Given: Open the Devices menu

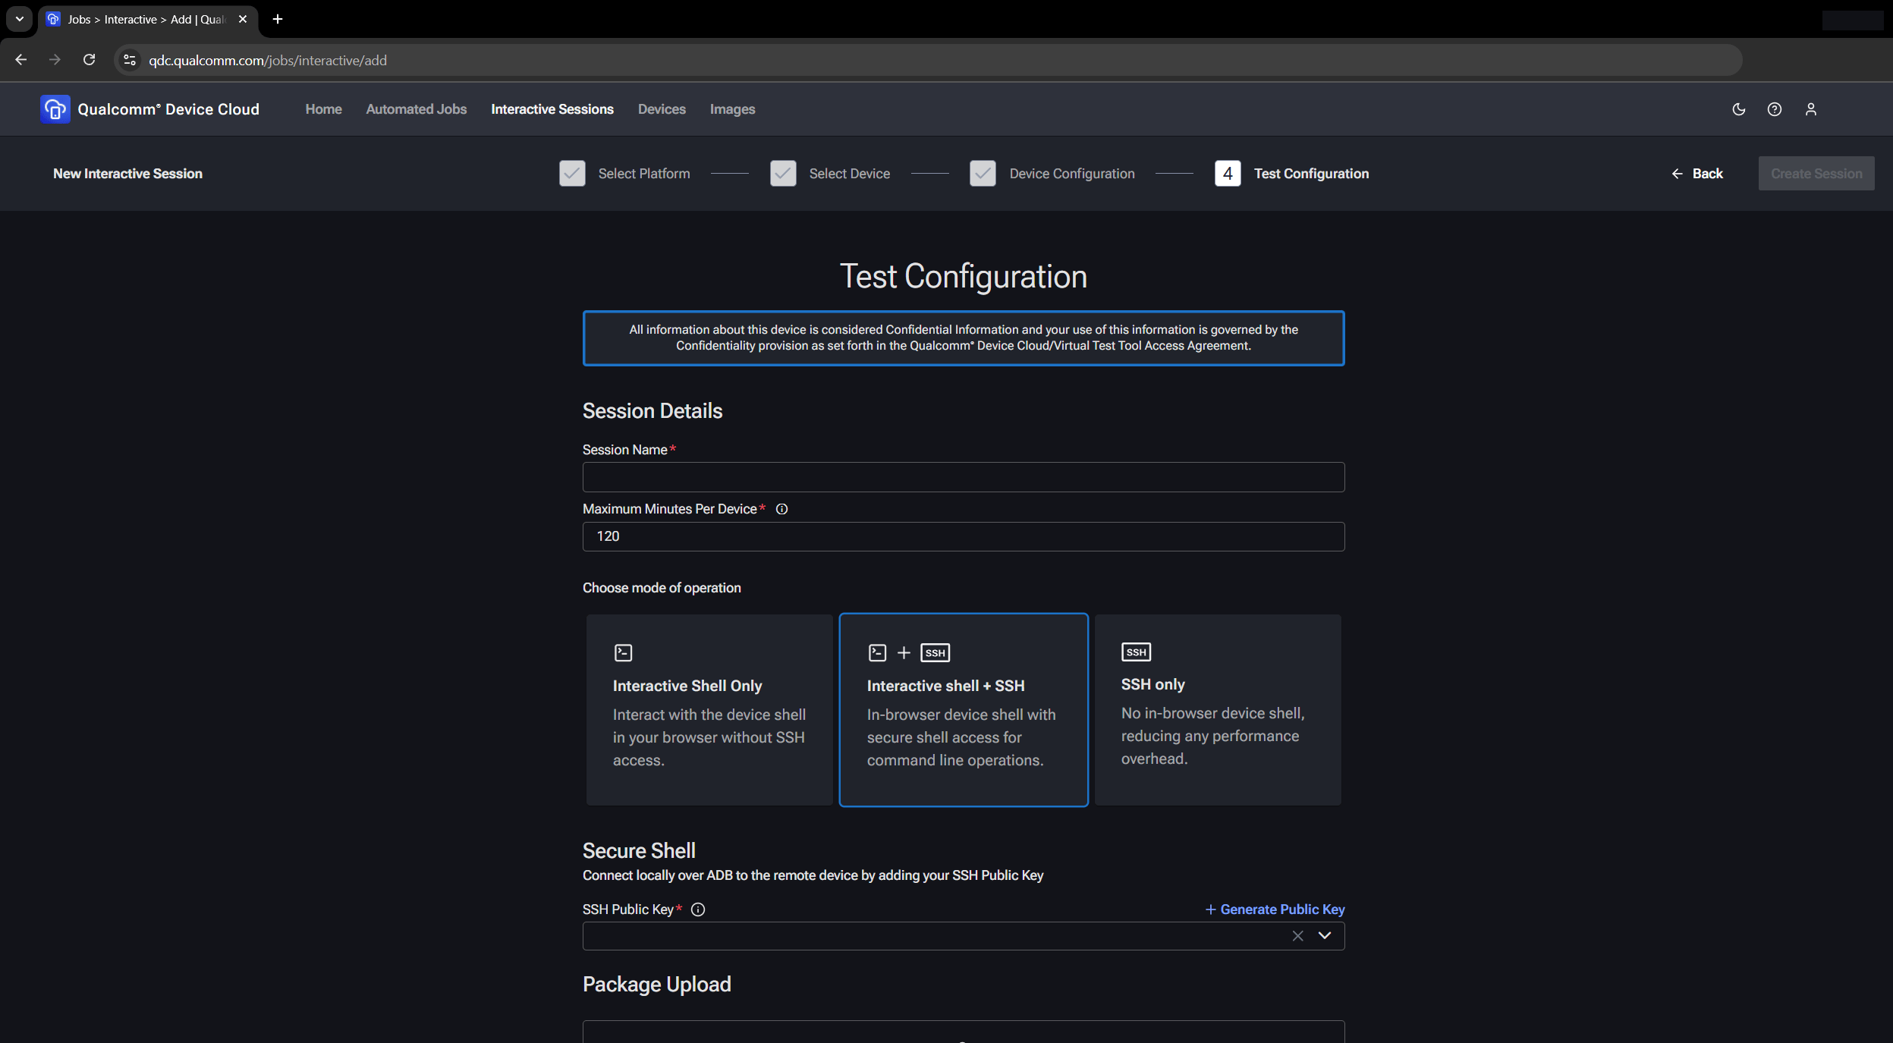Looking at the screenshot, I should 662,109.
